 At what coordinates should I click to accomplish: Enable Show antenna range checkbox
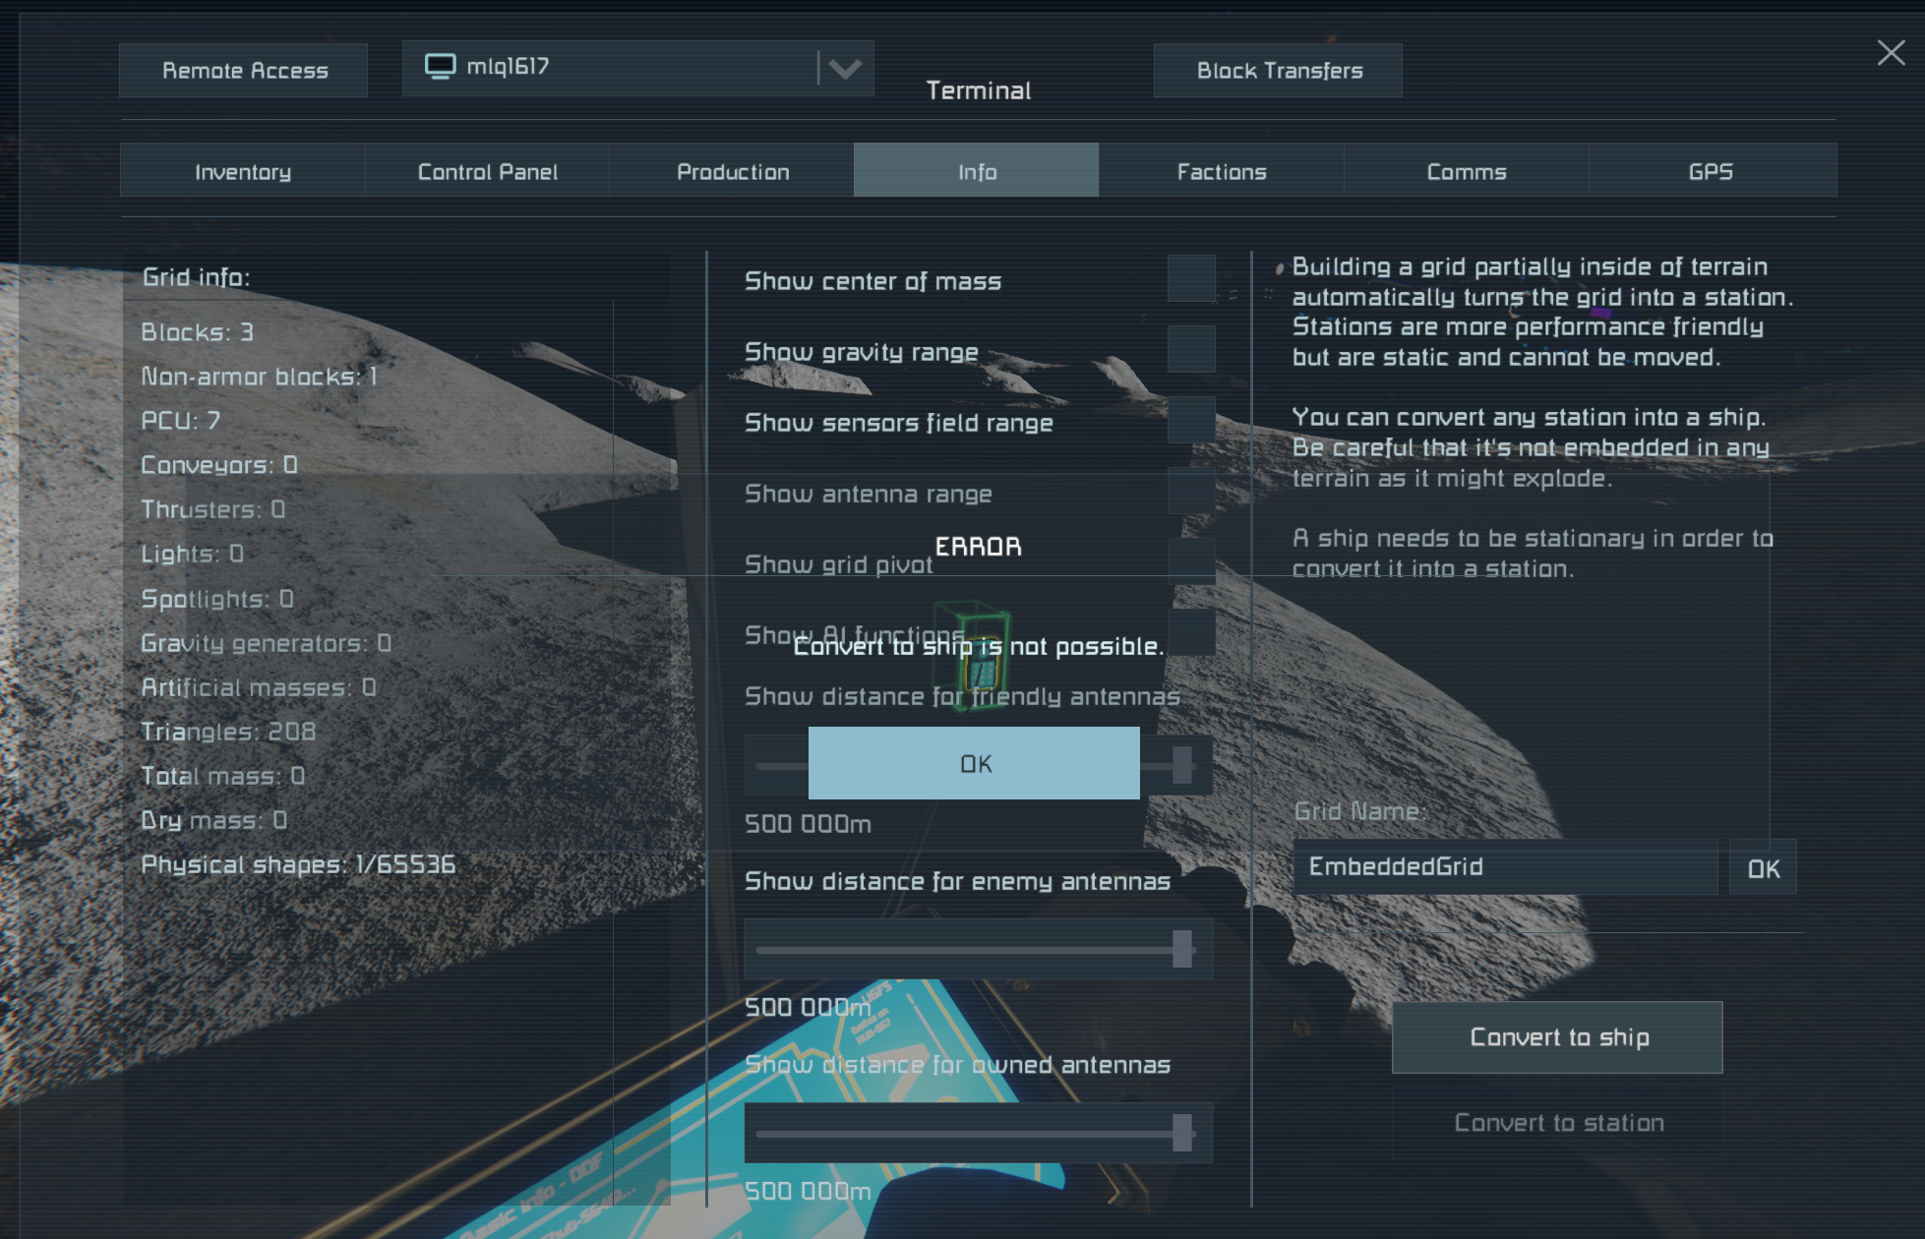pyautogui.click(x=1190, y=492)
